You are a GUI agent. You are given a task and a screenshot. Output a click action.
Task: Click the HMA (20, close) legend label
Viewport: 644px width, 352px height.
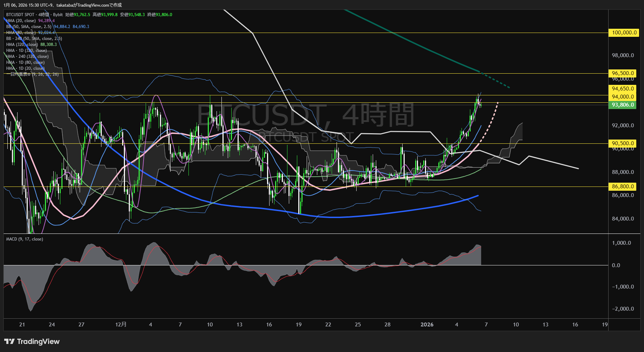click(x=21, y=21)
